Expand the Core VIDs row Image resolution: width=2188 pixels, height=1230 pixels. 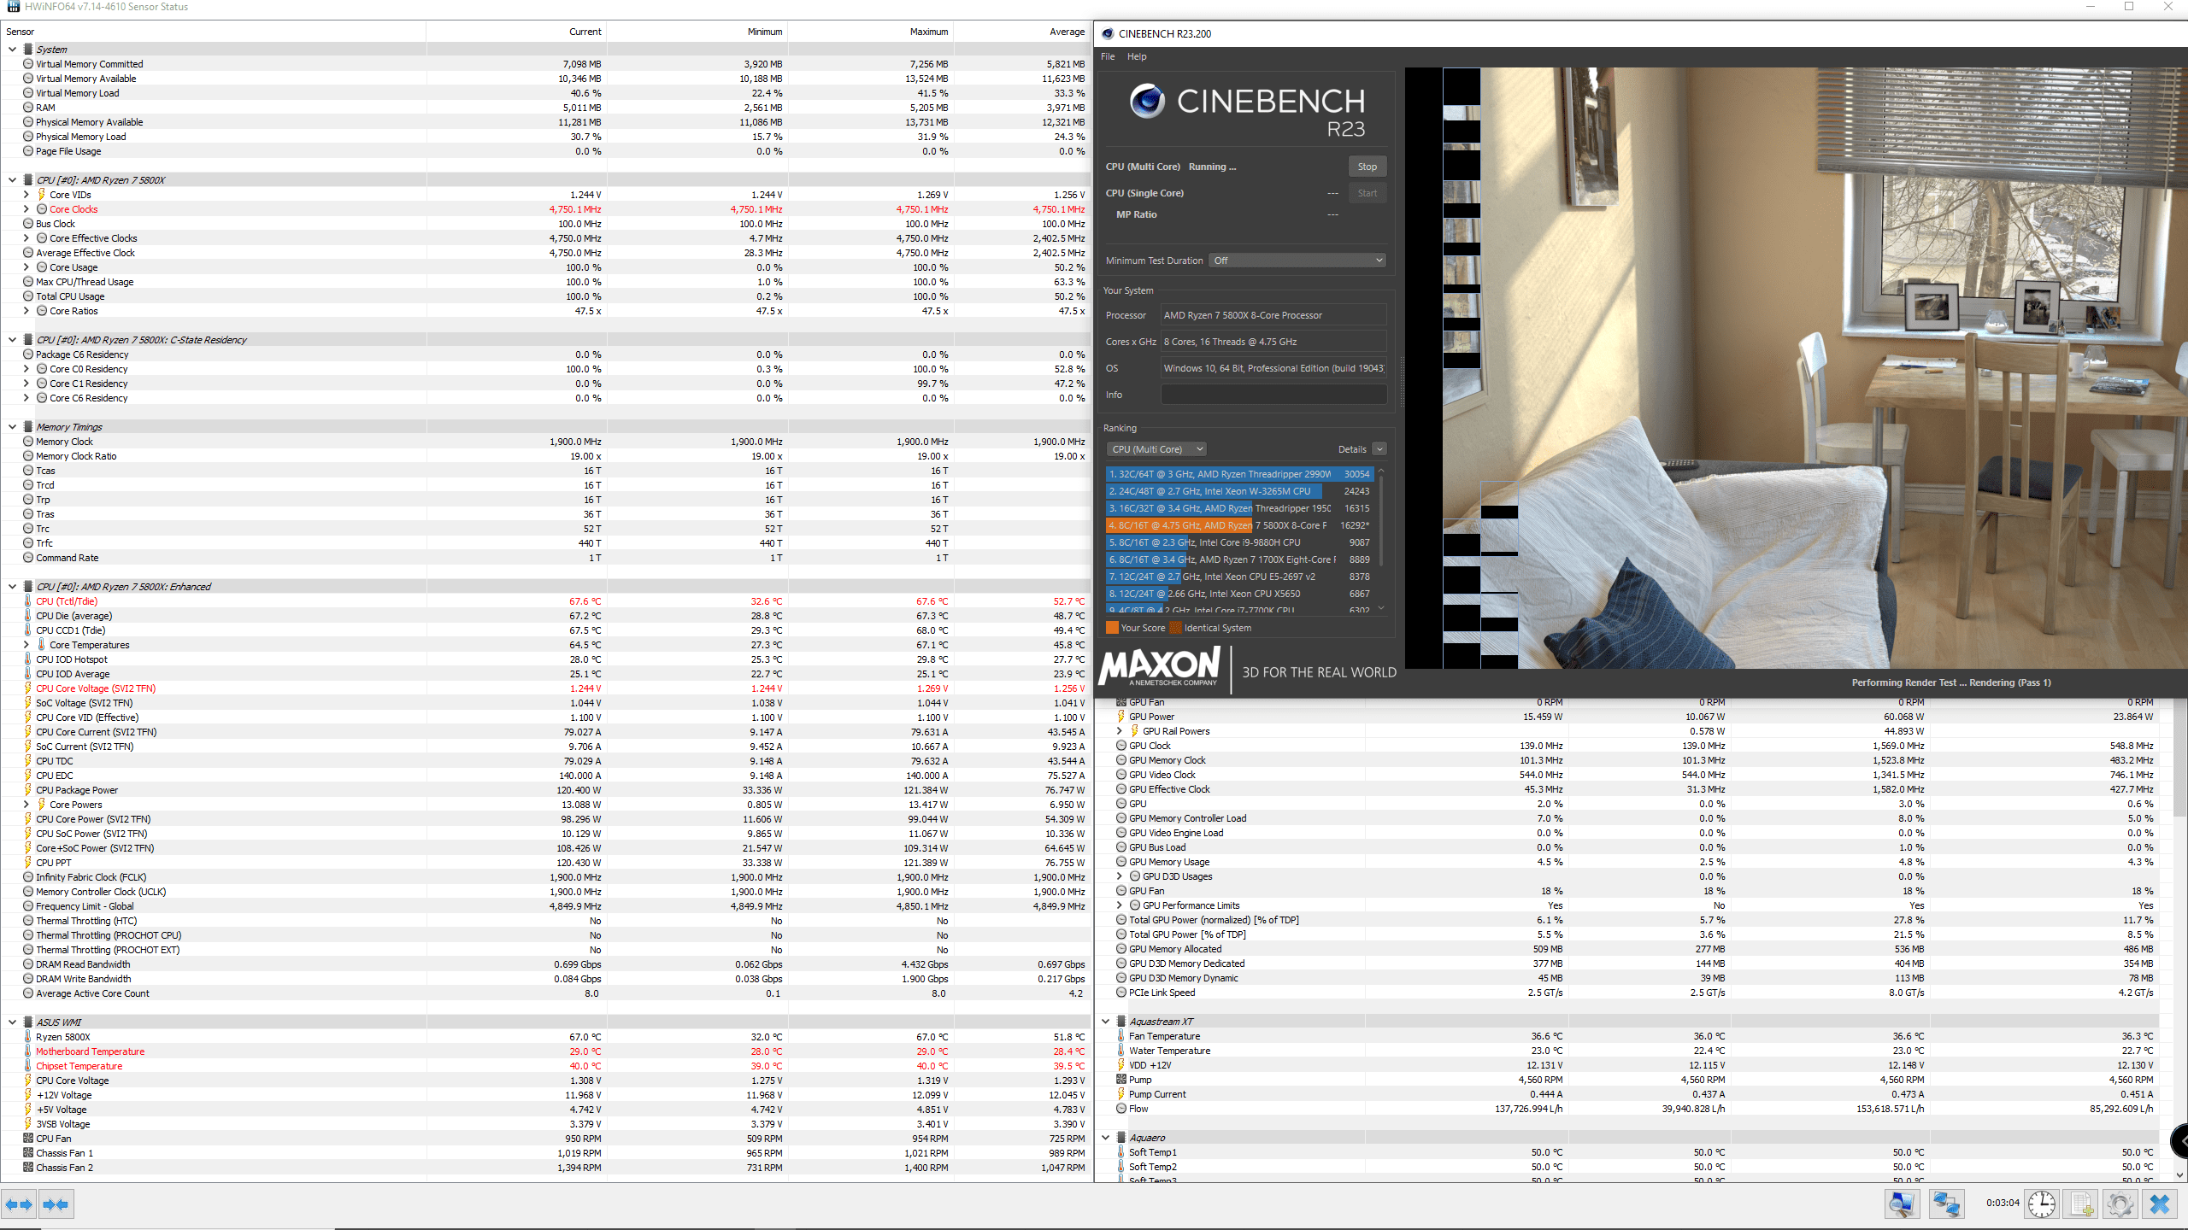point(26,195)
